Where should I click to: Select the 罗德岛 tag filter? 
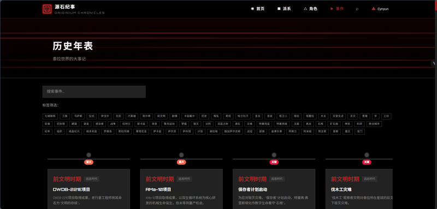(108, 132)
